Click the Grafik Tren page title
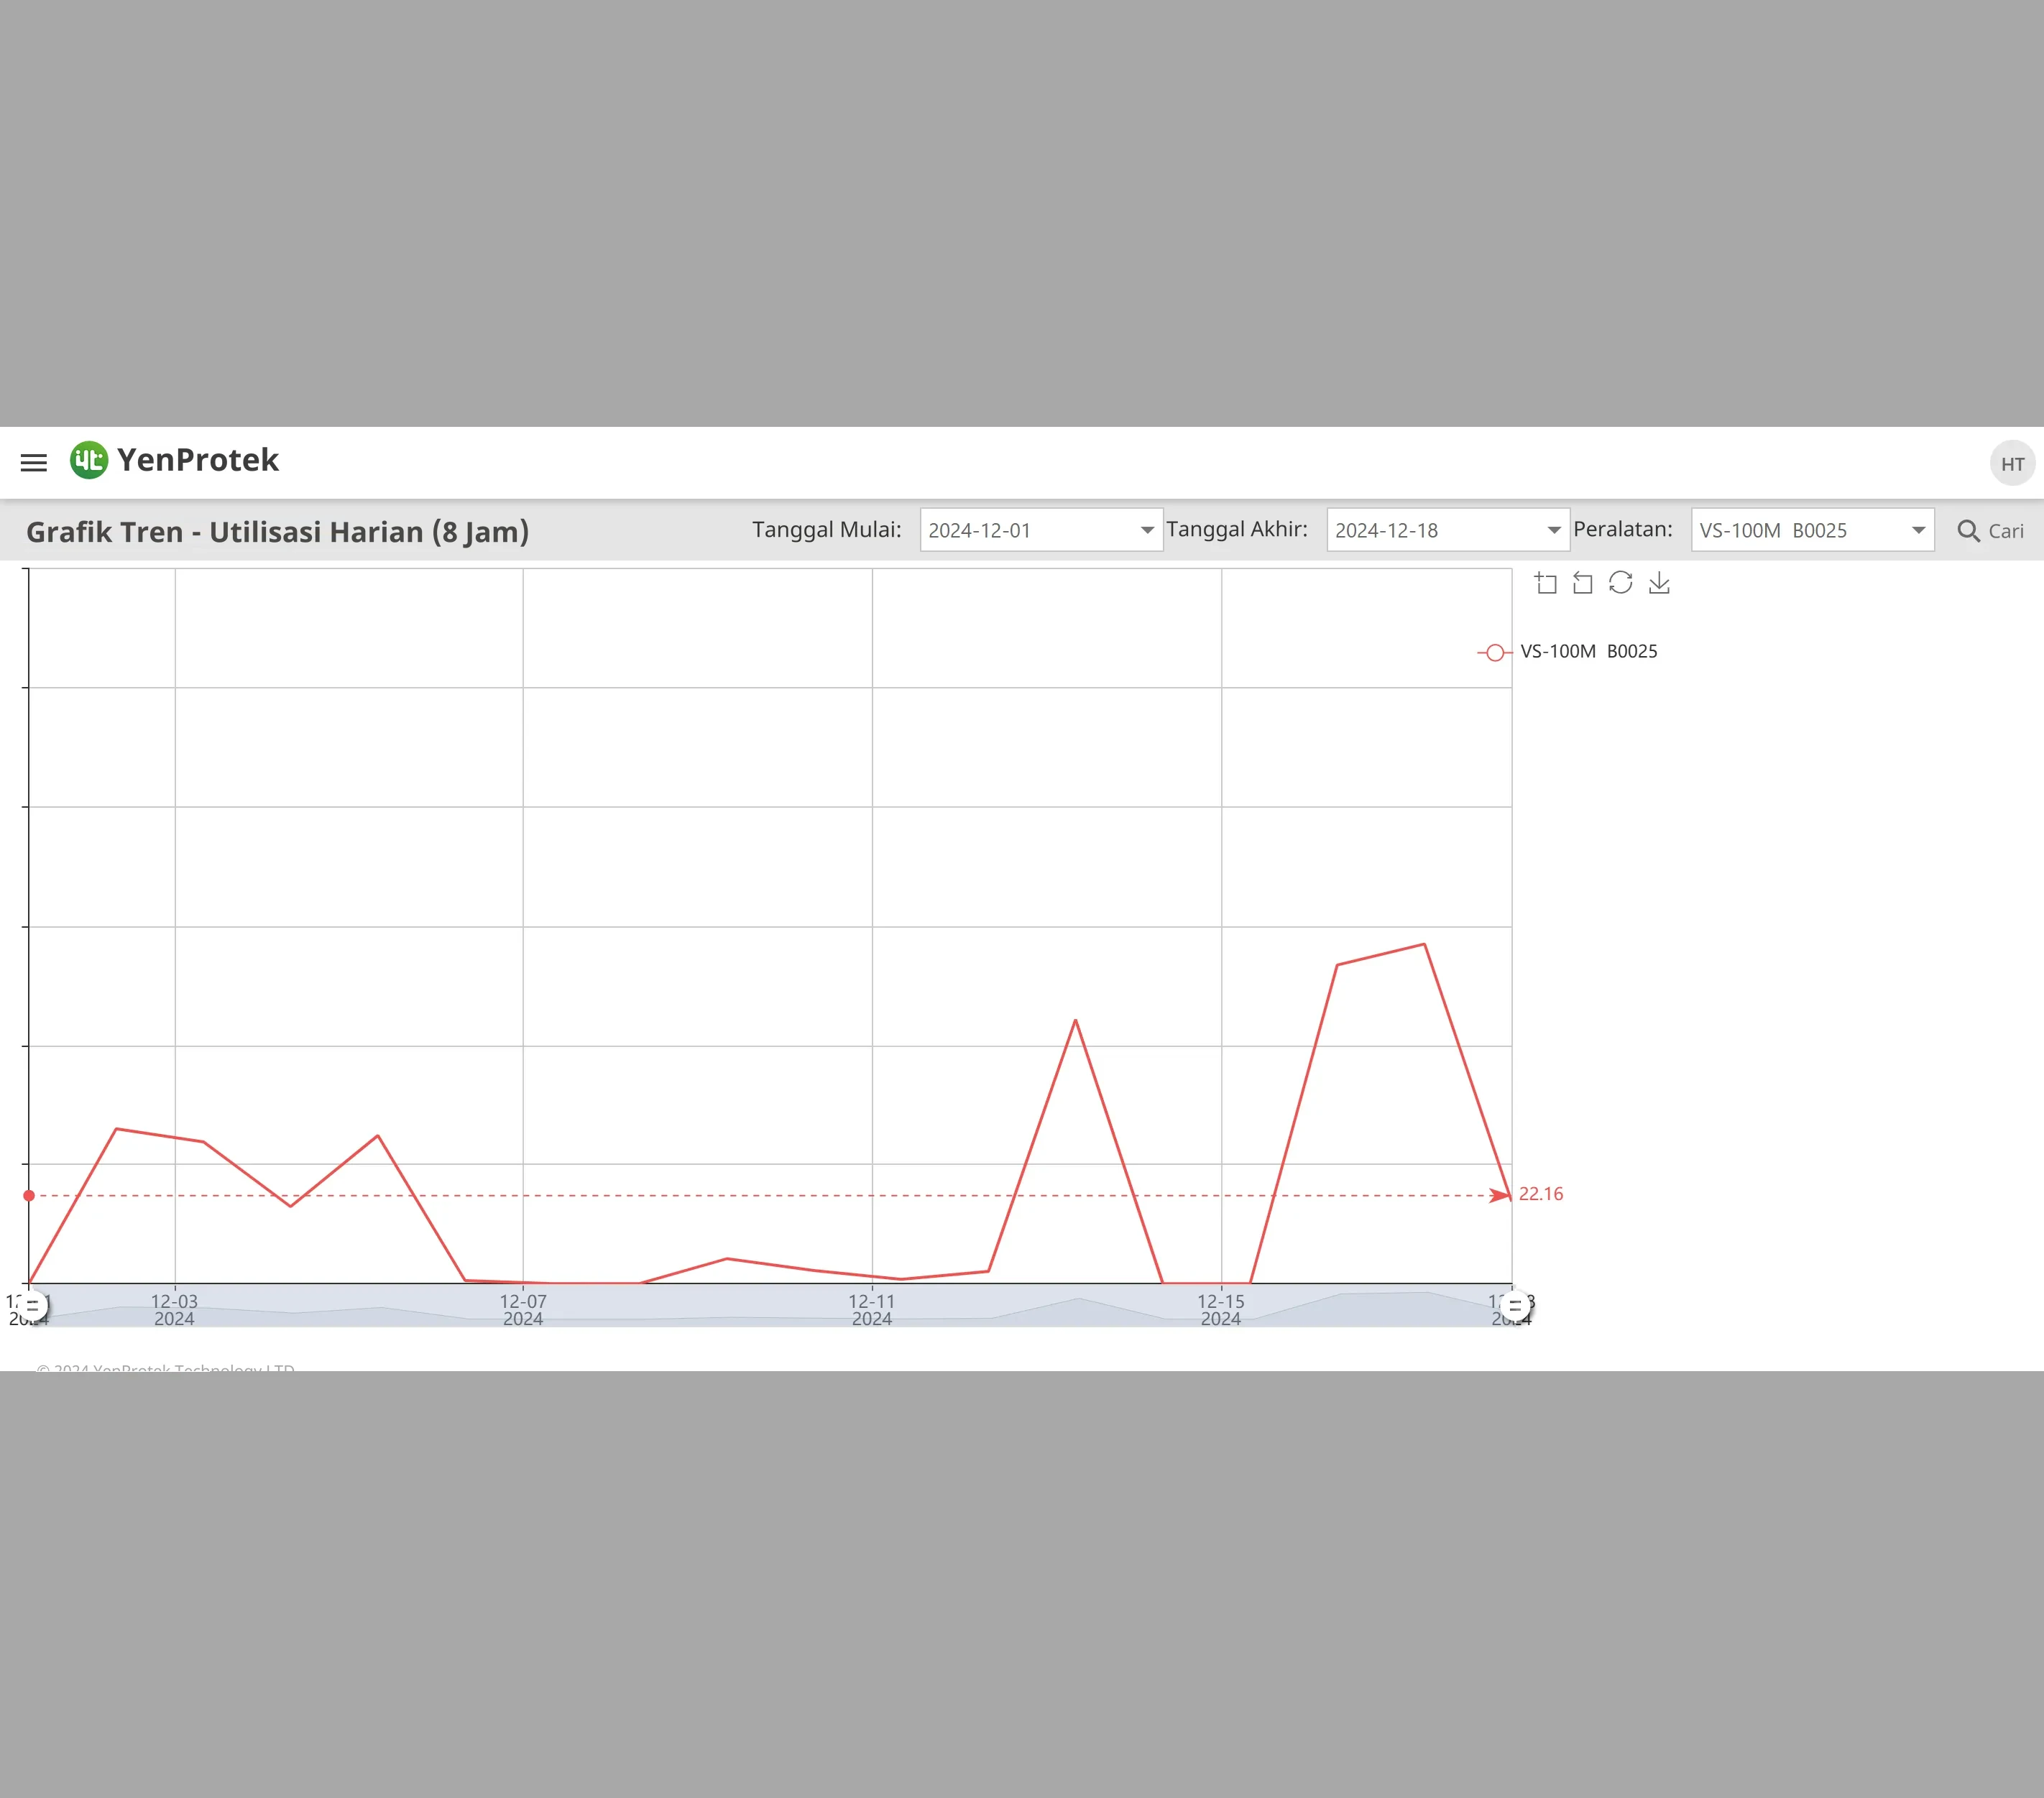2044x1798 pixels. pyautogui.click(x=277, y=532)
